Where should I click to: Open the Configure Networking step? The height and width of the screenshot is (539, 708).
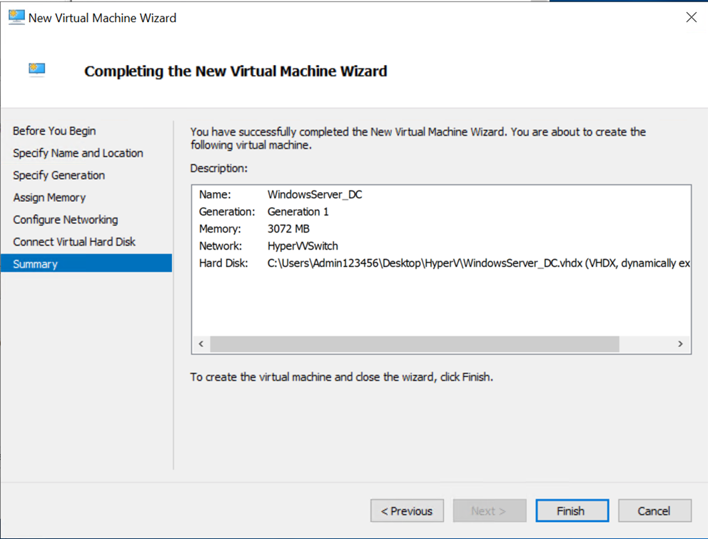65,219
